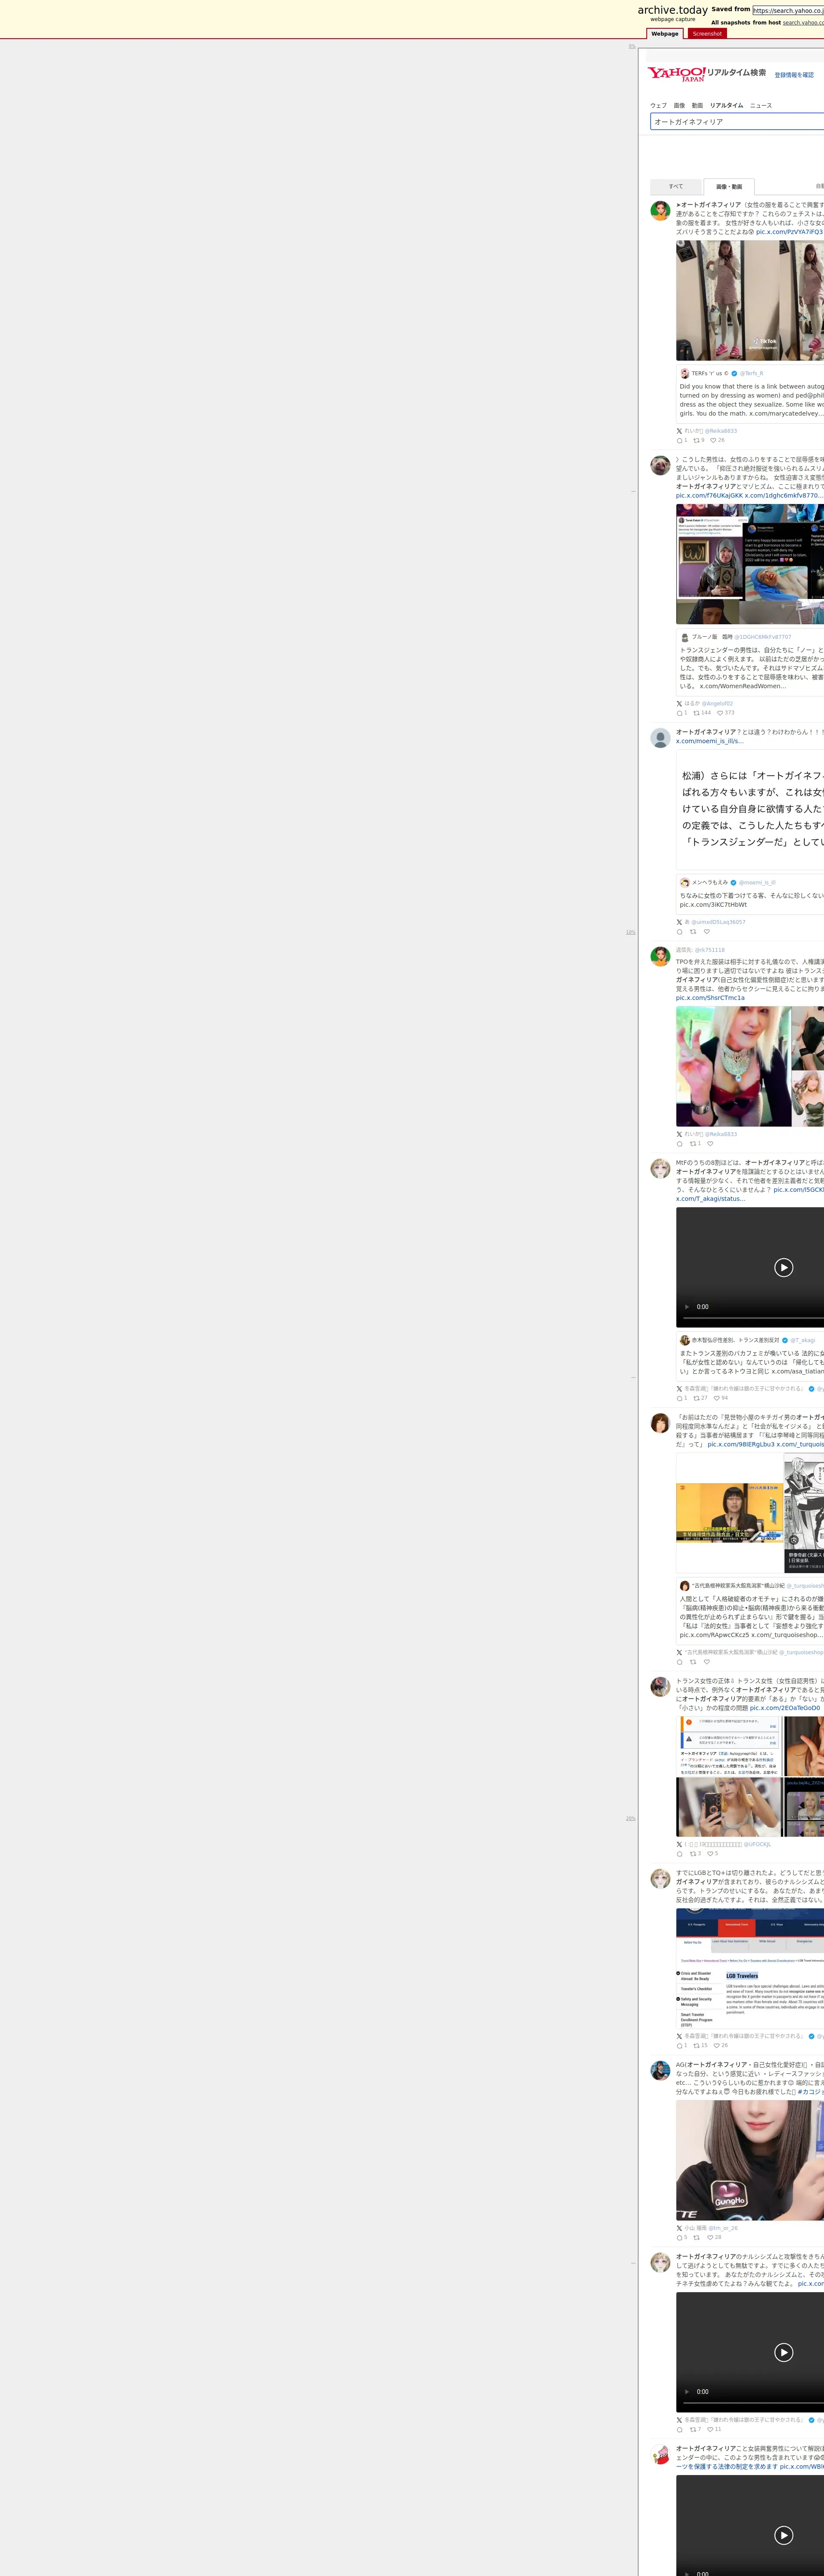Click the Yahoo search input field
Image resolution: width=824 pixels, height=2576 pixels.
(x=737, y=122)
